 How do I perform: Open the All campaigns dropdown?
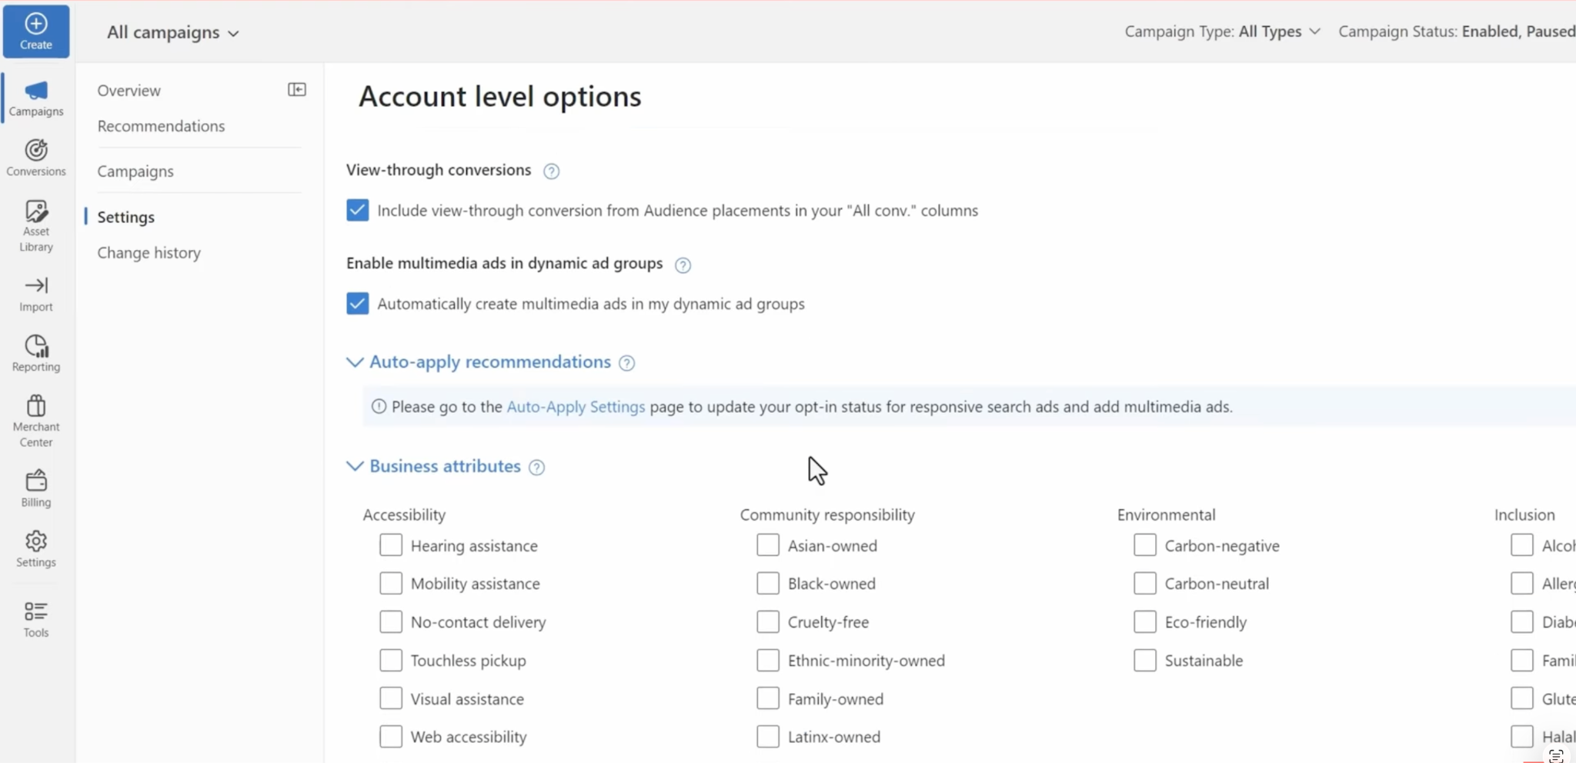pos(173,32)
